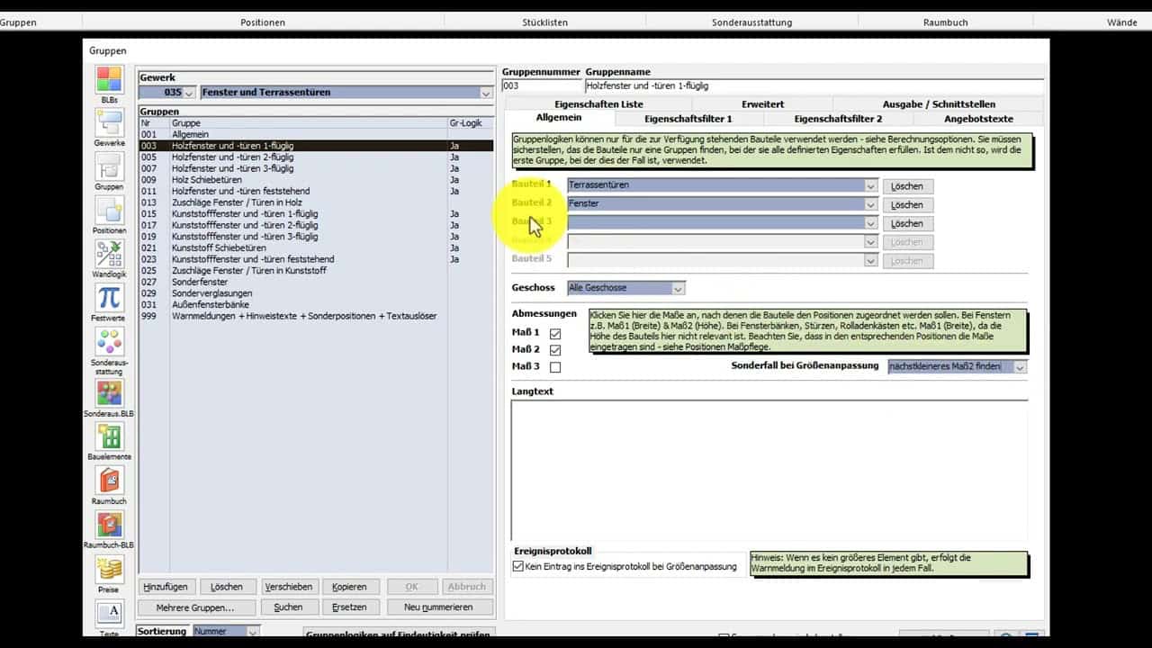Image resolution: width=1152 pixels, height=648 pixels.
Task: Switch to the Erweitert tab
Action: [x=763, y=104]
